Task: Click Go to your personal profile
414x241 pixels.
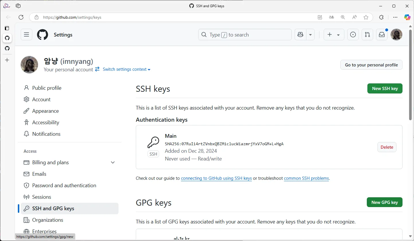Action: coord(371,65)
